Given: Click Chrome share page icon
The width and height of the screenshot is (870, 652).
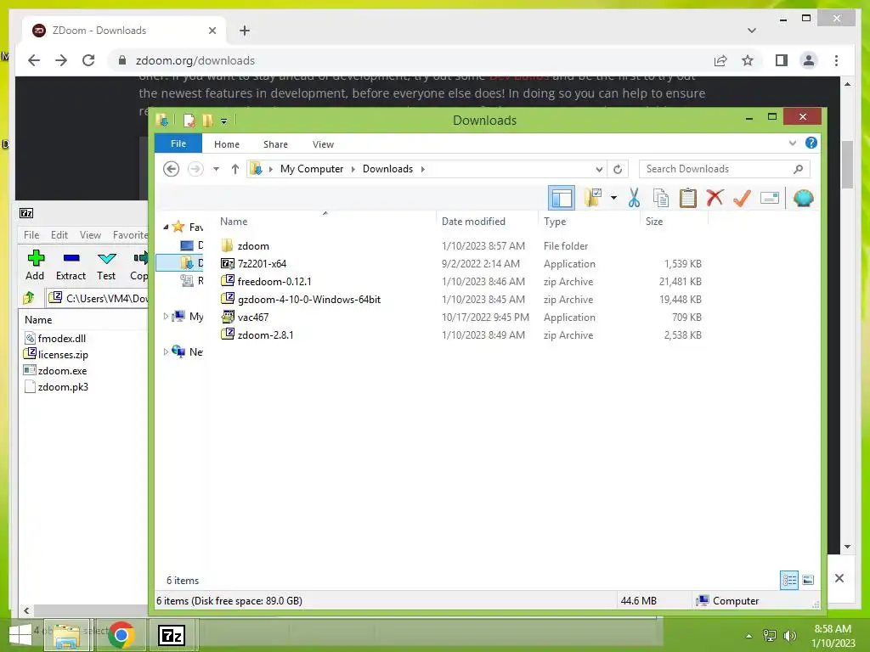Looking at the screenshot, I should [720, 60].
